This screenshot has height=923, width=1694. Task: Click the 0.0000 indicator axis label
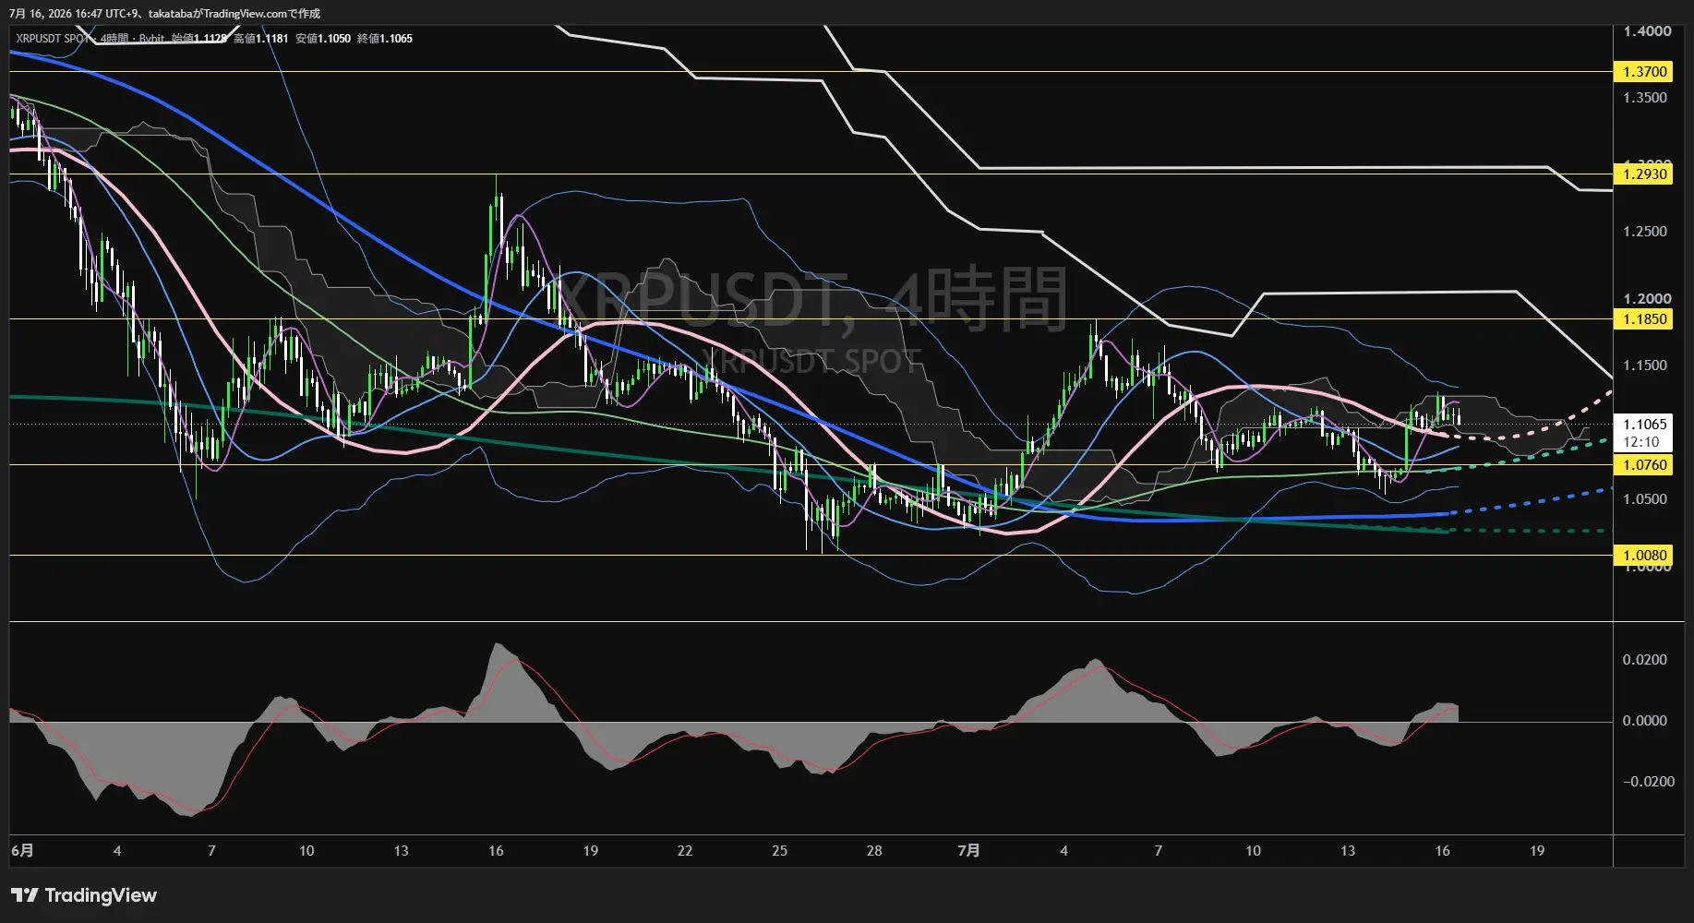(x=1645, y=721)
